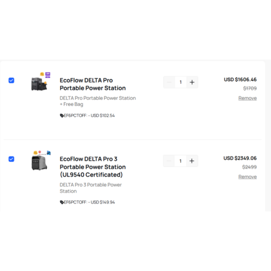Click the DELTA Pro quantity field

(x=181, y=82)
